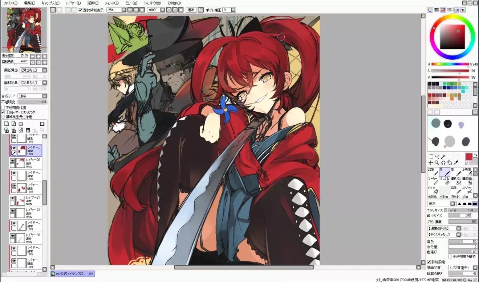The width and height of the screenshot is (479, 282).
Task: Open the 合成モード blending mode dropdown
Action: (x=44, y=96)
